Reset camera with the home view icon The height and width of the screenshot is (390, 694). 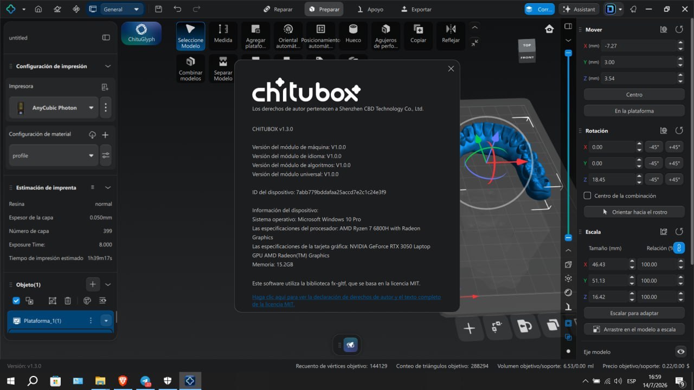pyautogui.click(x=549, y=29)
